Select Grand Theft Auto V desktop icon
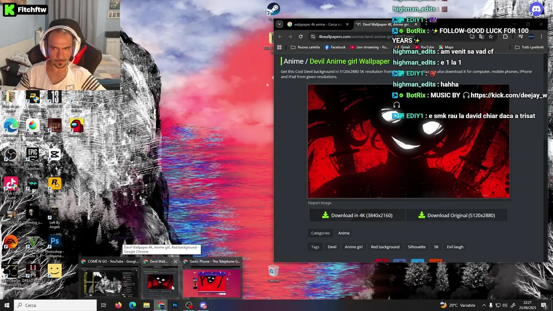 33,246
